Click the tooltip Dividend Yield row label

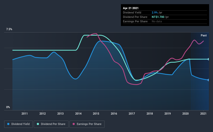[x=132, y=12]
